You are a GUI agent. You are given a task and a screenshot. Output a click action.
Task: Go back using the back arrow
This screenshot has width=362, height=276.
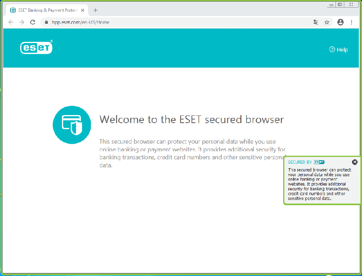tap(10, 23)
